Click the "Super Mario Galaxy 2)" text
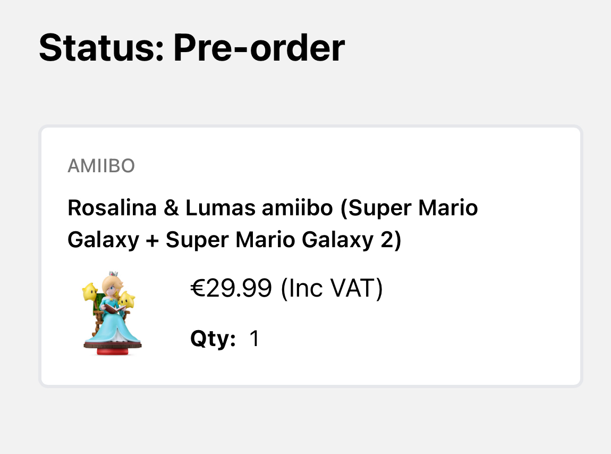The image size is (611, 454). (283, 240)
